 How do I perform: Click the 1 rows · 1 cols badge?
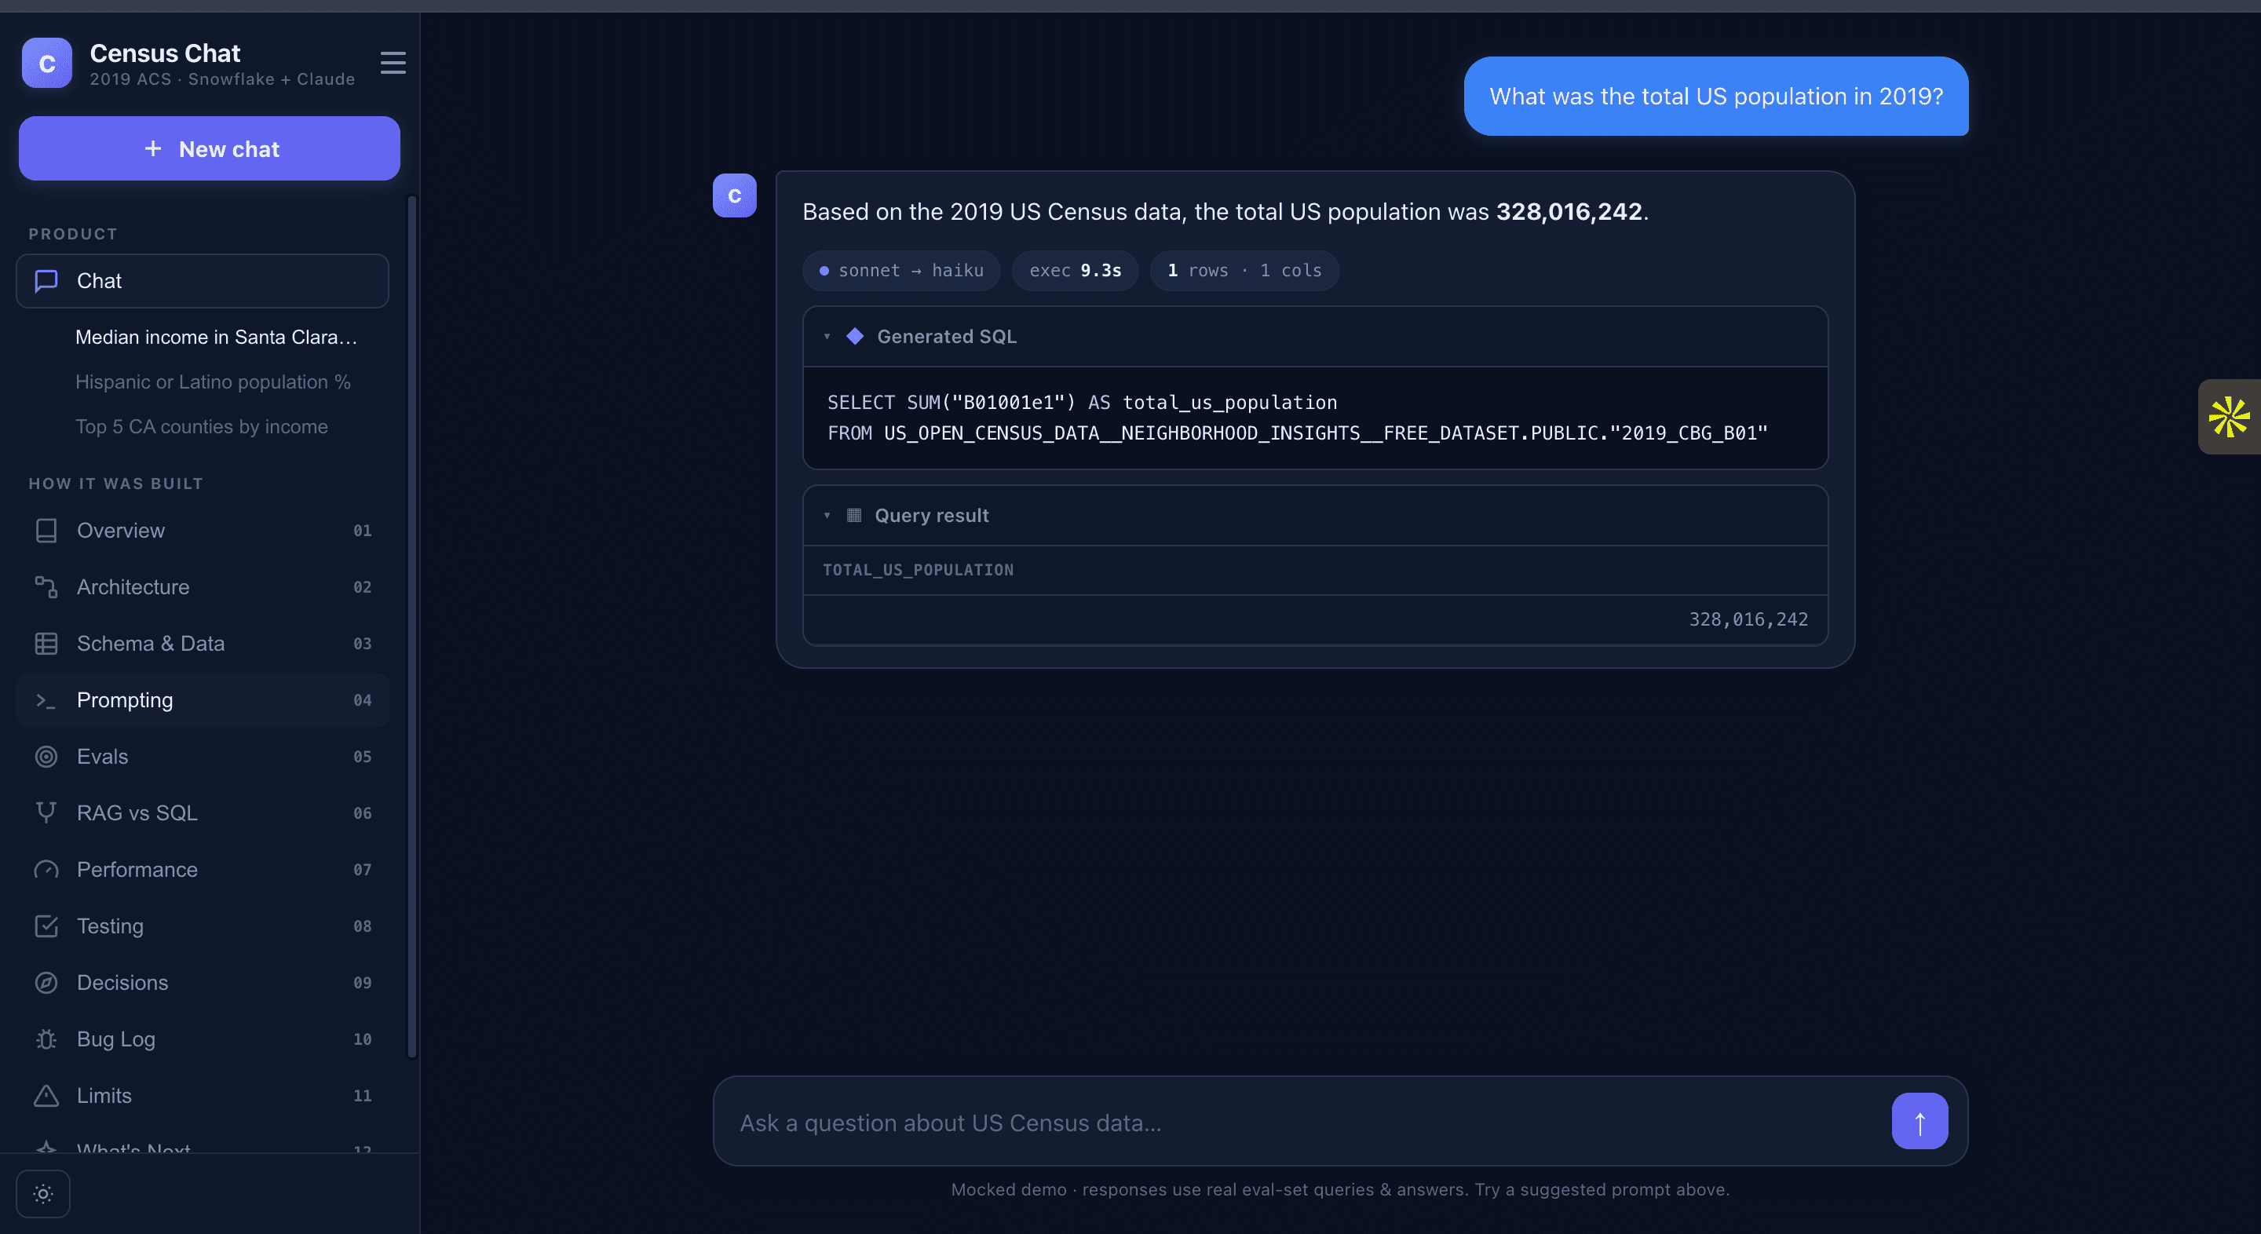point(1244,270)
